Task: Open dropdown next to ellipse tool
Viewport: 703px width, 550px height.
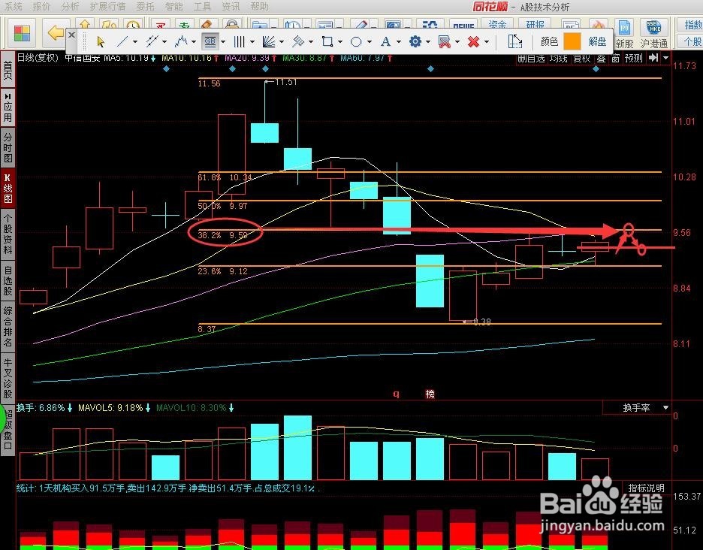Action: click(x=369, y=42)
